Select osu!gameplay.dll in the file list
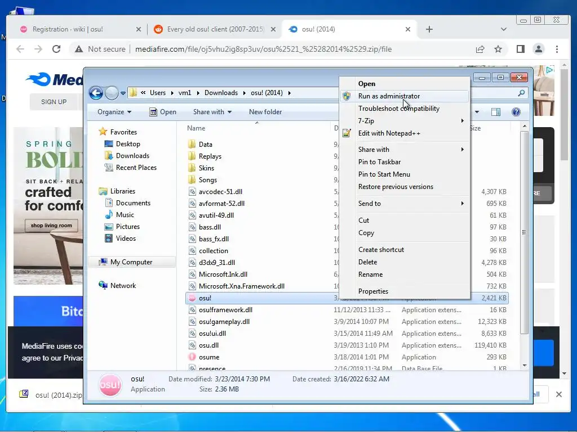The height and width of the screenshot is (432, 577). point(224,321)
